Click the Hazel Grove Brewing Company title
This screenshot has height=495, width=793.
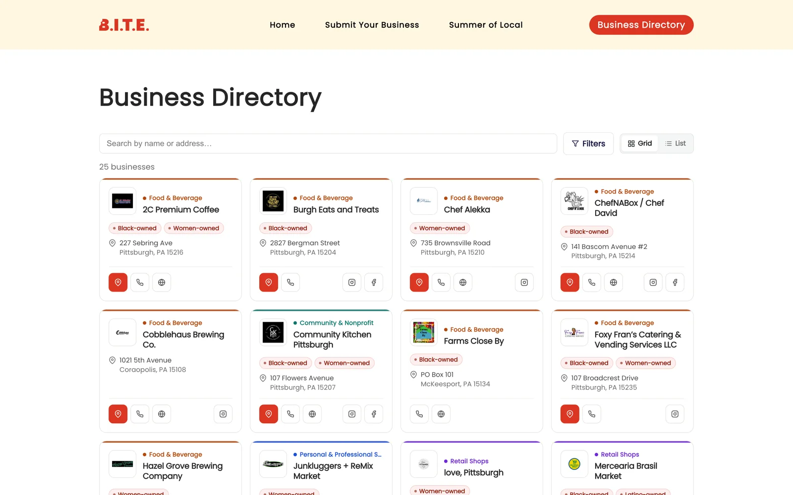183,471
